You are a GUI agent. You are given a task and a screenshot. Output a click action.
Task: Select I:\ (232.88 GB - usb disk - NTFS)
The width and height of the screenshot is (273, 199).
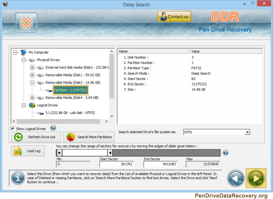[70, 113]
